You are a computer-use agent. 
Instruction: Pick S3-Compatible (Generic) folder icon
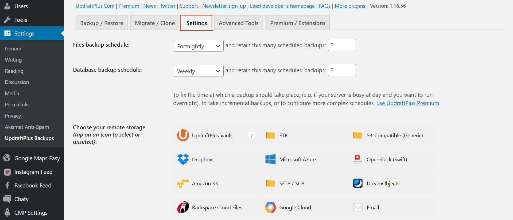point(358,135)
